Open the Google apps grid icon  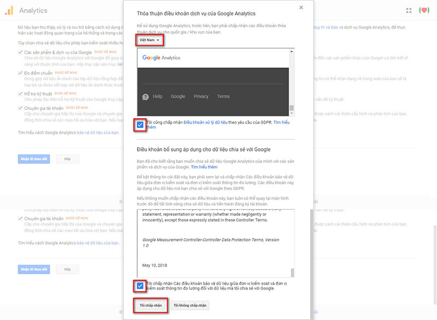coord(409,10)
